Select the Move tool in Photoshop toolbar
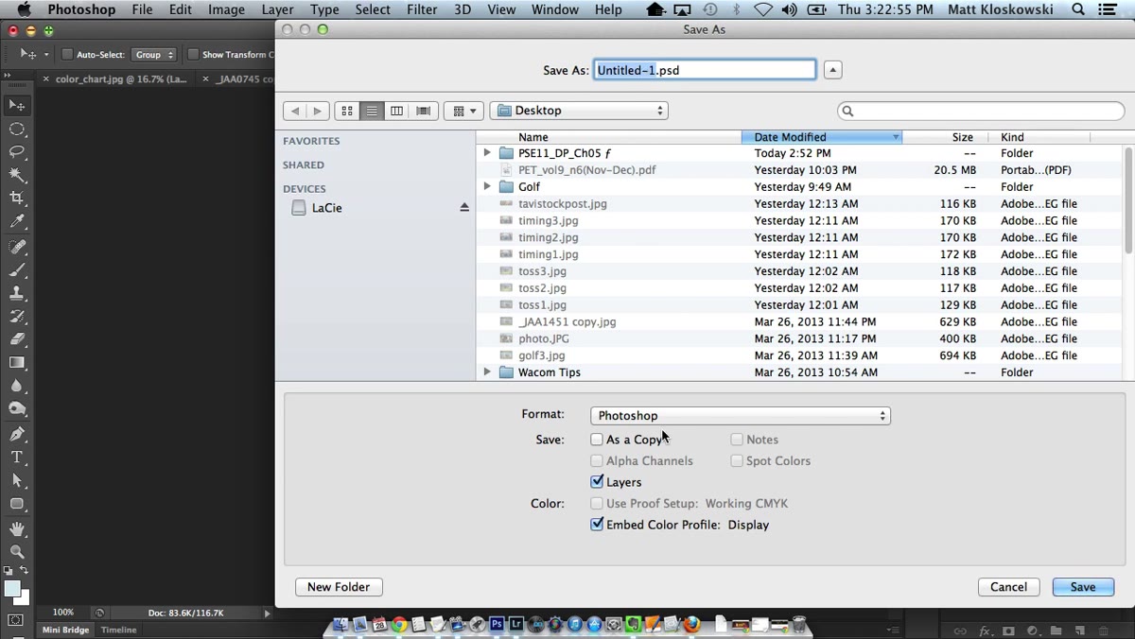1135x639 pixels. pyautogui.click(x=17, y=105)
